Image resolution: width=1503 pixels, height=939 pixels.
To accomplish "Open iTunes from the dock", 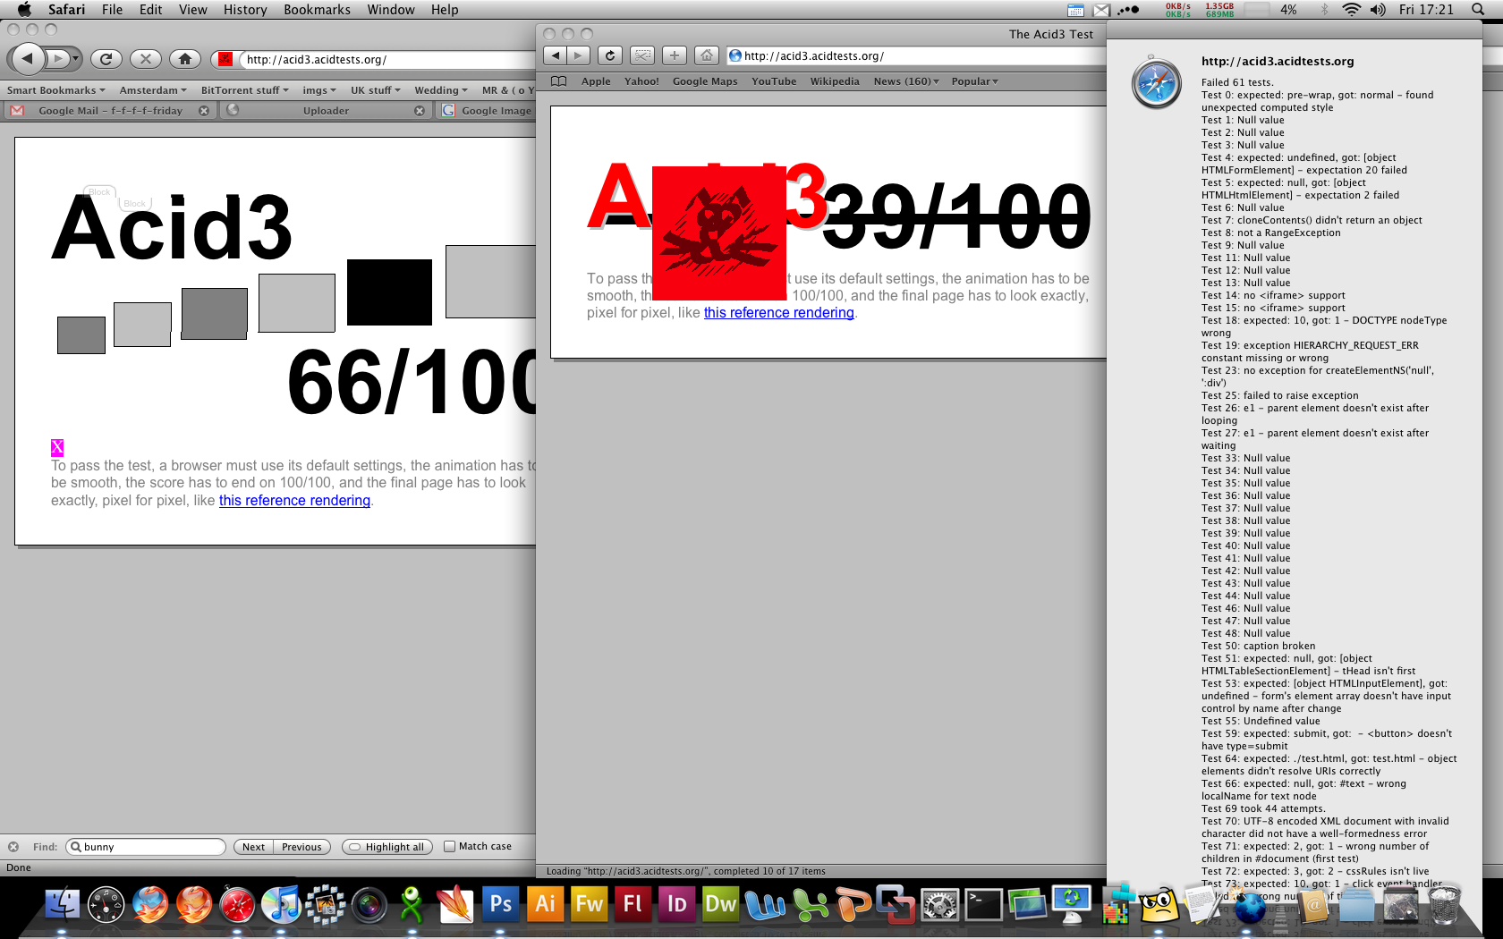I will 282,904.
